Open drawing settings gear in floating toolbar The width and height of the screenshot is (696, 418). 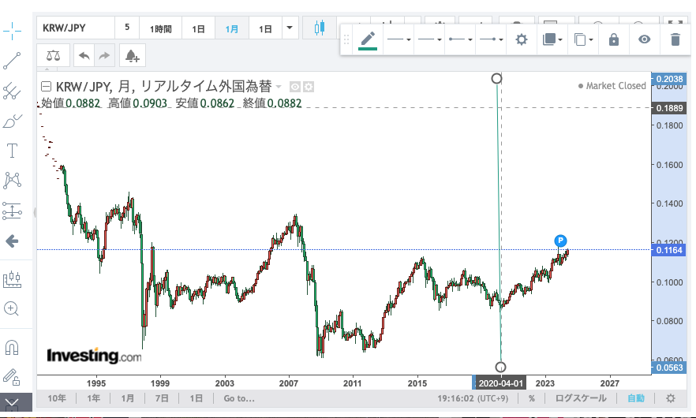point(521,39)
